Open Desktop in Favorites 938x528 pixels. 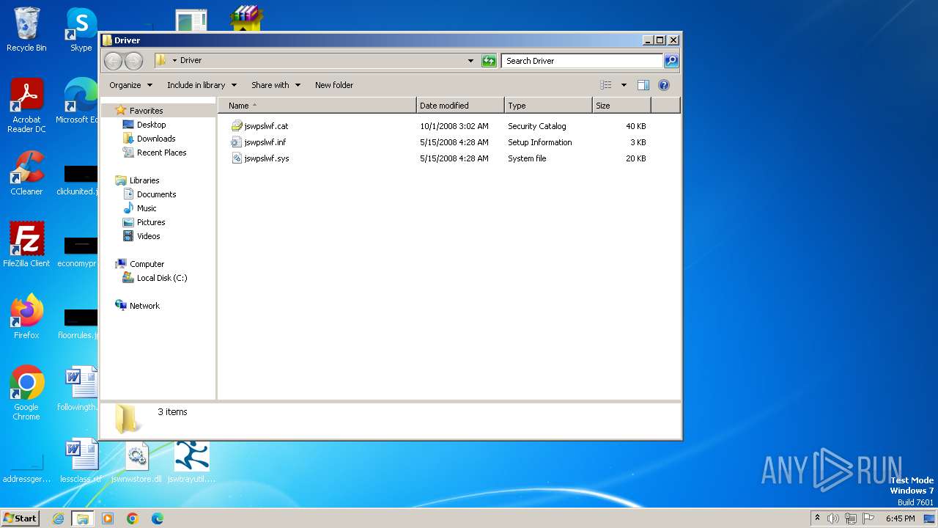click(x=151, y=125)
